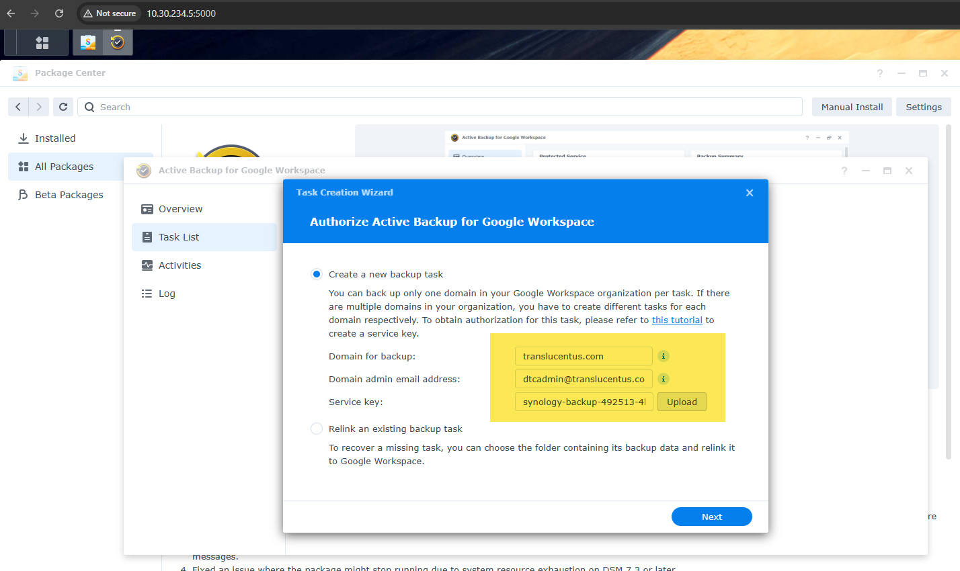
Task: Click the Domain for backup field
Action: 584,356
